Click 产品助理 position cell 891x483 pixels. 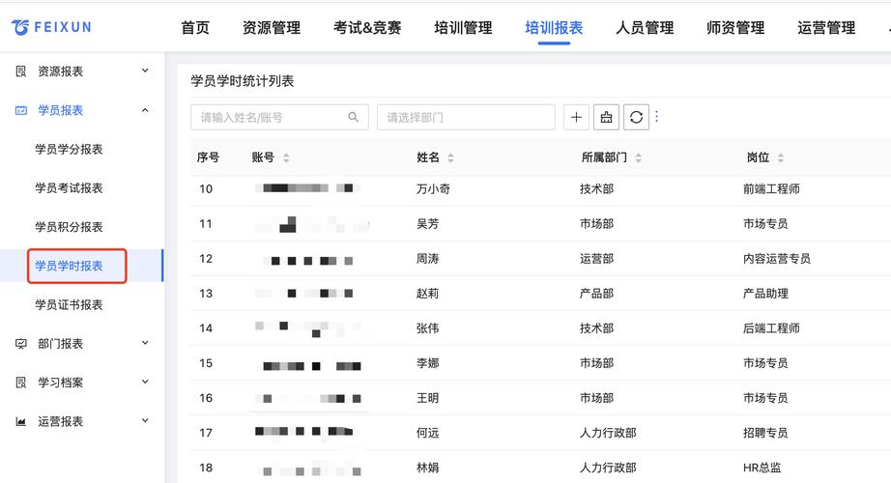(765, 294)
